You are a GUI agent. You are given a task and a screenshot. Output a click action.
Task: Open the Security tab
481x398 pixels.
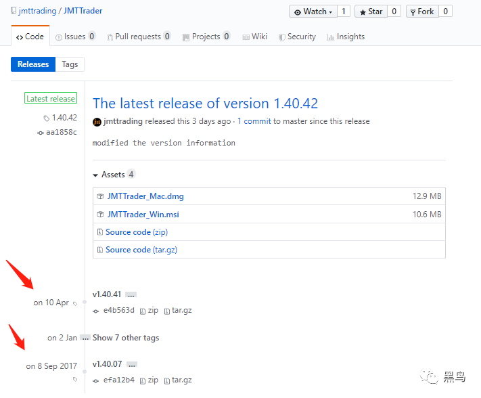(297, 37)
